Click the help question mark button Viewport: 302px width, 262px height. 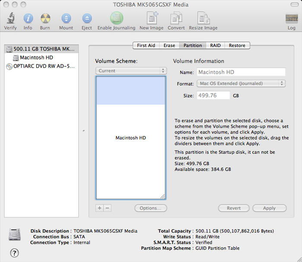point(14,253)
